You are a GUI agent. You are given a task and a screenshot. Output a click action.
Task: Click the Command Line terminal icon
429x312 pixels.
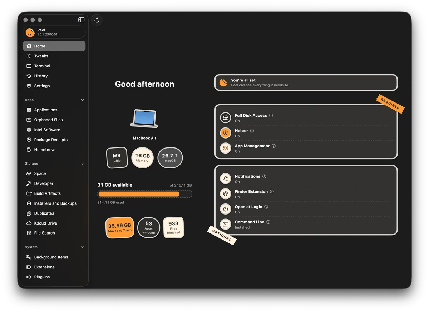click(226, 224)
